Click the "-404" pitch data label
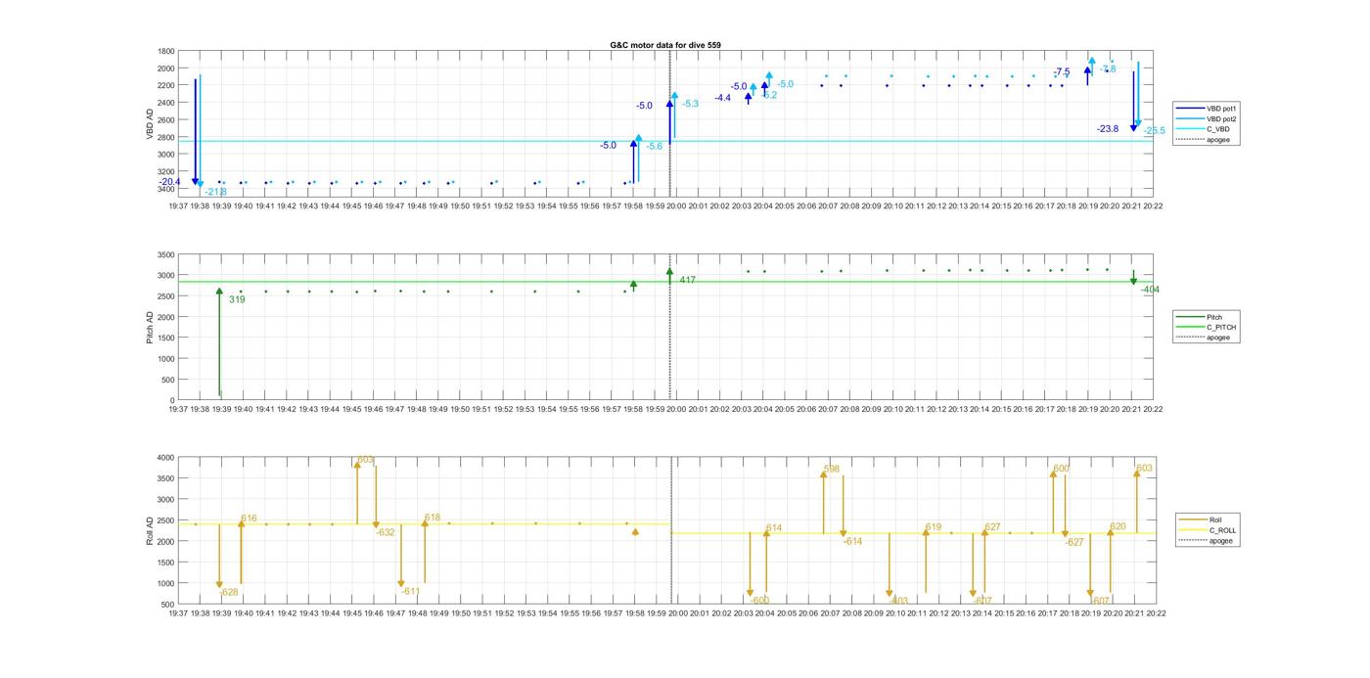 (1150, 290)
